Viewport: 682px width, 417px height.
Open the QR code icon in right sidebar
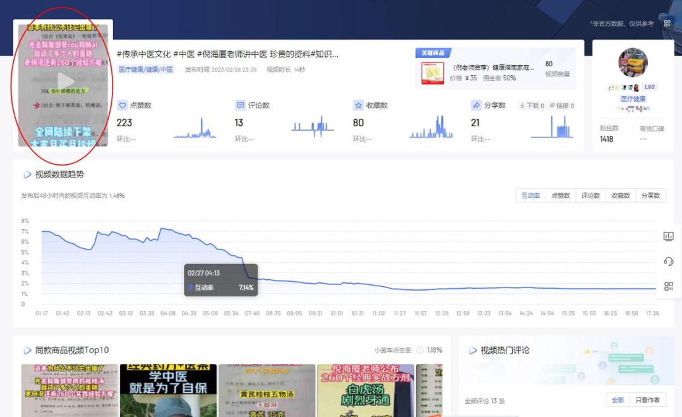(669, 286)
